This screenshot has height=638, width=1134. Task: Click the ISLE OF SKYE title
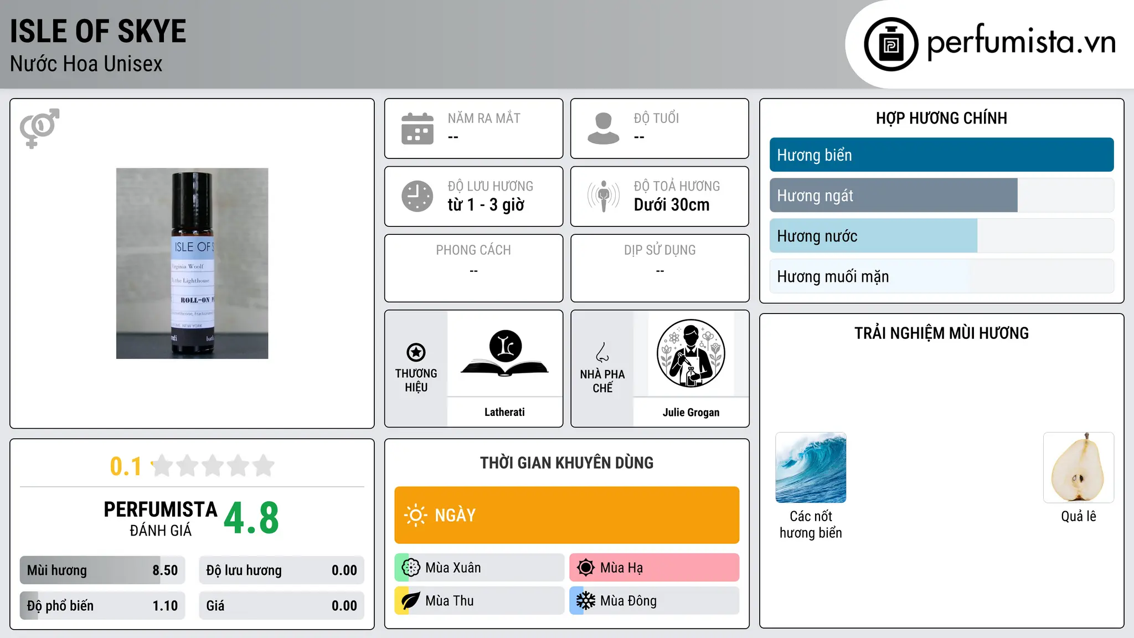[98, 31]
